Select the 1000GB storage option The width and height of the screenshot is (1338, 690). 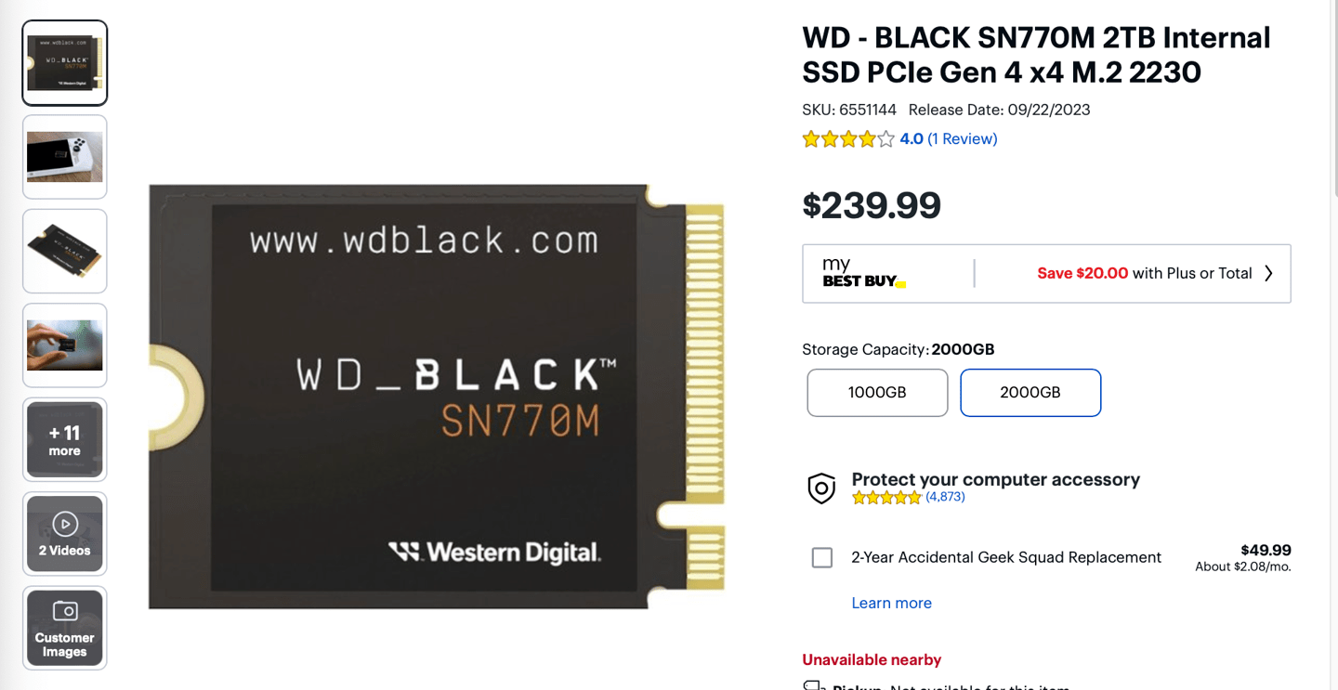[876, 392]
